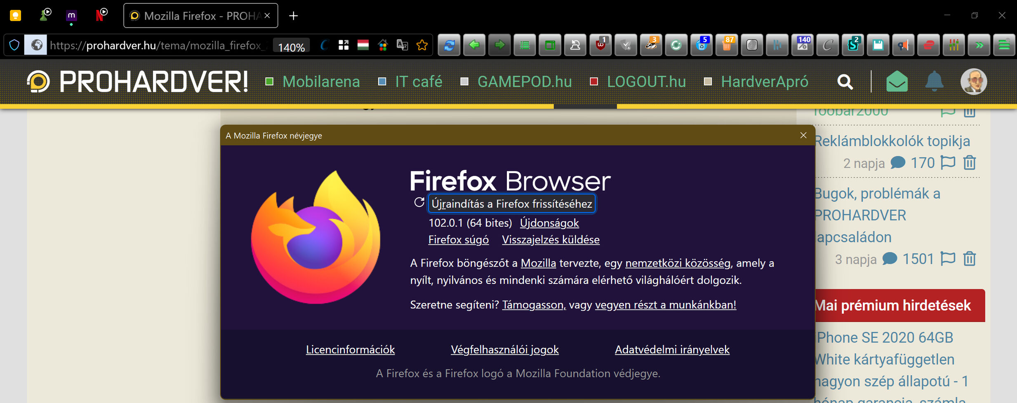
Task: Click the megaphone extension icon
Action: pyautogui.click(x=903, y=45)
